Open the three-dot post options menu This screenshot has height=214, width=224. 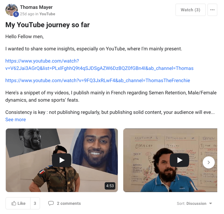tap(212, 10)
